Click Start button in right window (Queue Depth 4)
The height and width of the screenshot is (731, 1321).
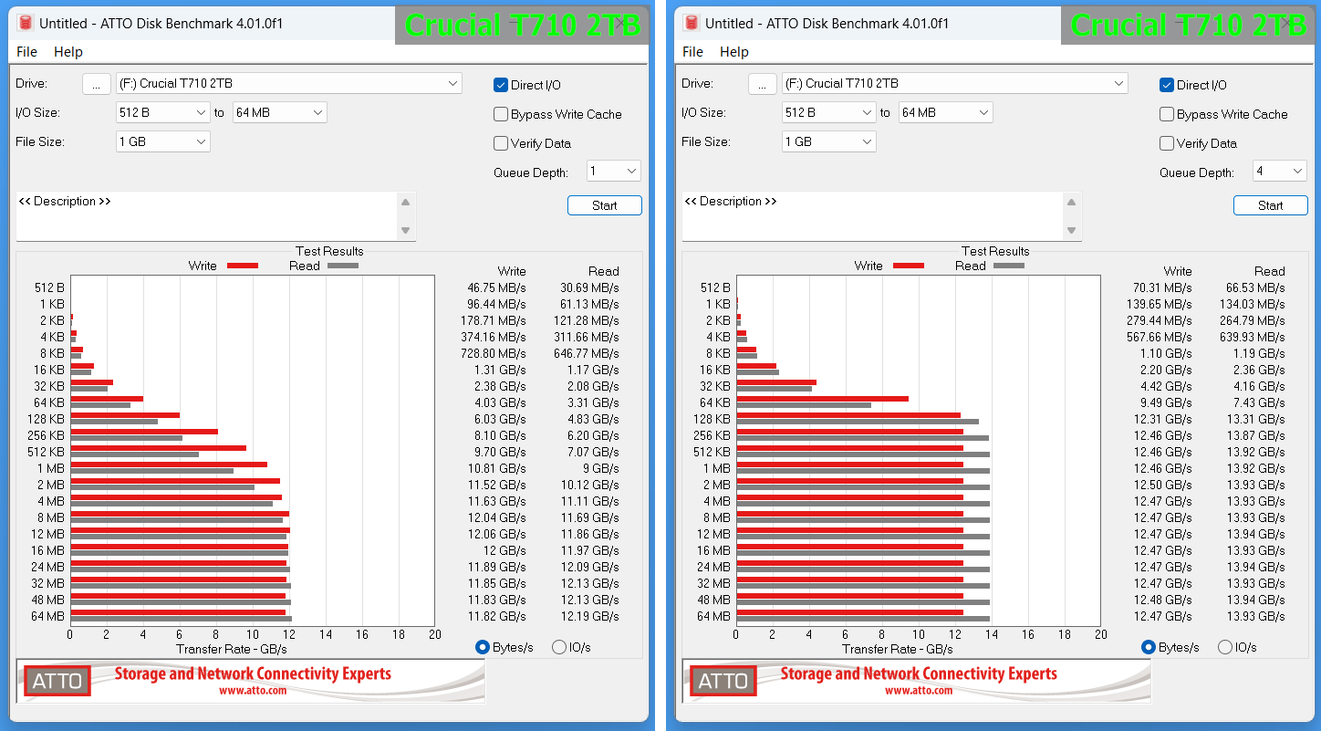coord(1270,205)
